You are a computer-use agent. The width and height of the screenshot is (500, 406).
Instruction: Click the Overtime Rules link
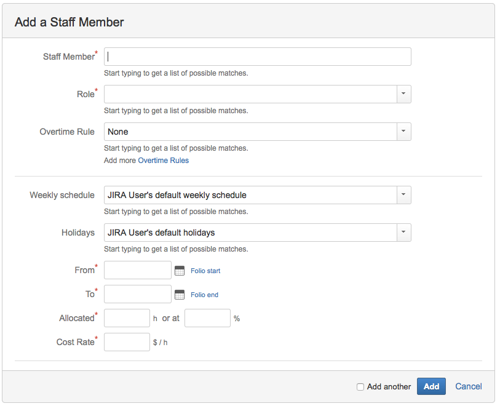tap(163, 160)
